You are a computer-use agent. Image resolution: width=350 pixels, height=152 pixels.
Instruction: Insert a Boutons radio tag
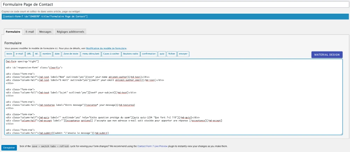pyautogui.click(x=131, y=54)
